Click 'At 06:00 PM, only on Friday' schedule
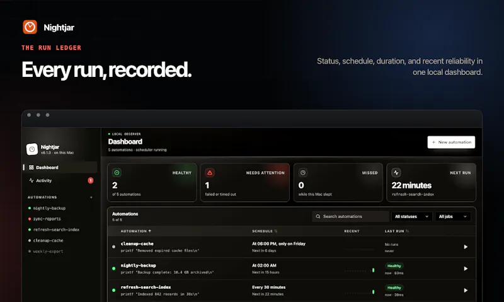504x302 pixels. coord(278,244)
